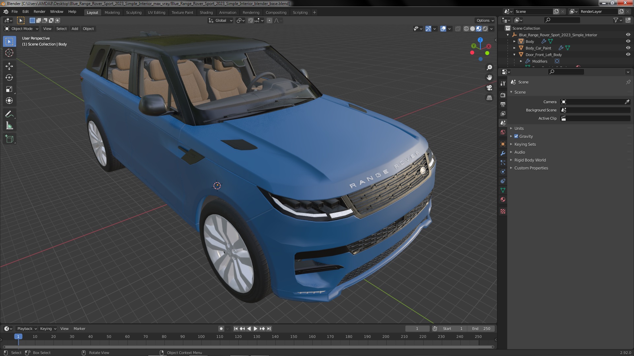Activate the Scale tool
634x356 pixels.
(9, 89)
